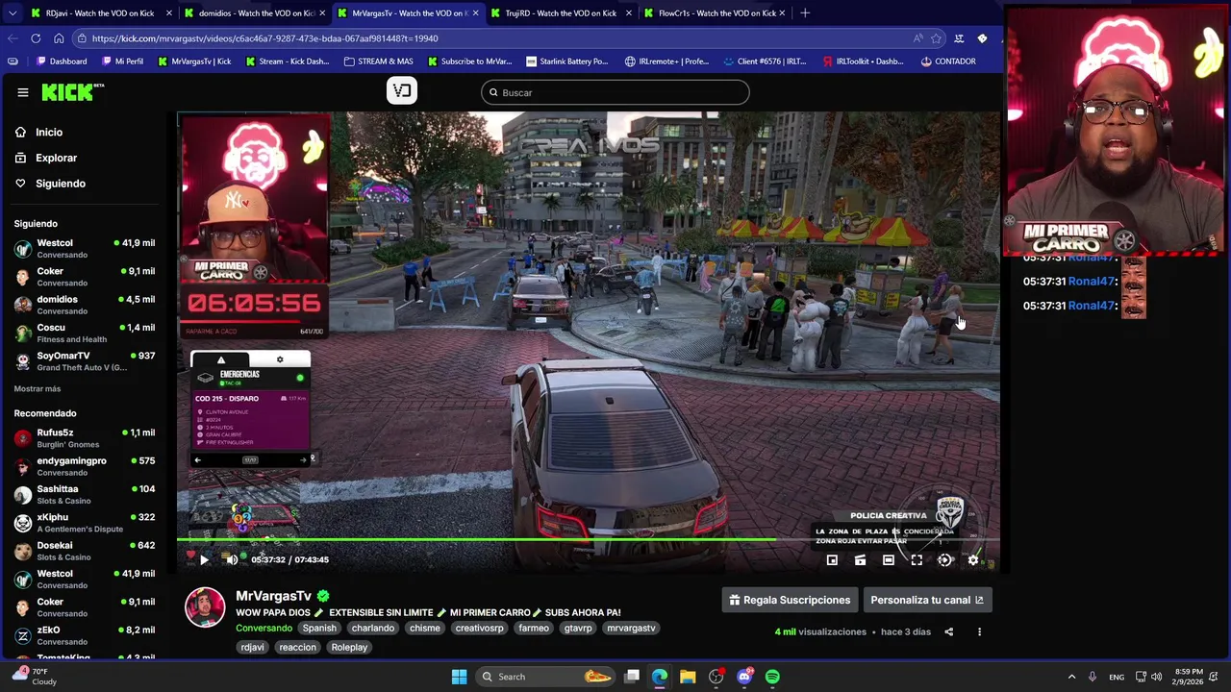Select the creativosrp tag

479,628
